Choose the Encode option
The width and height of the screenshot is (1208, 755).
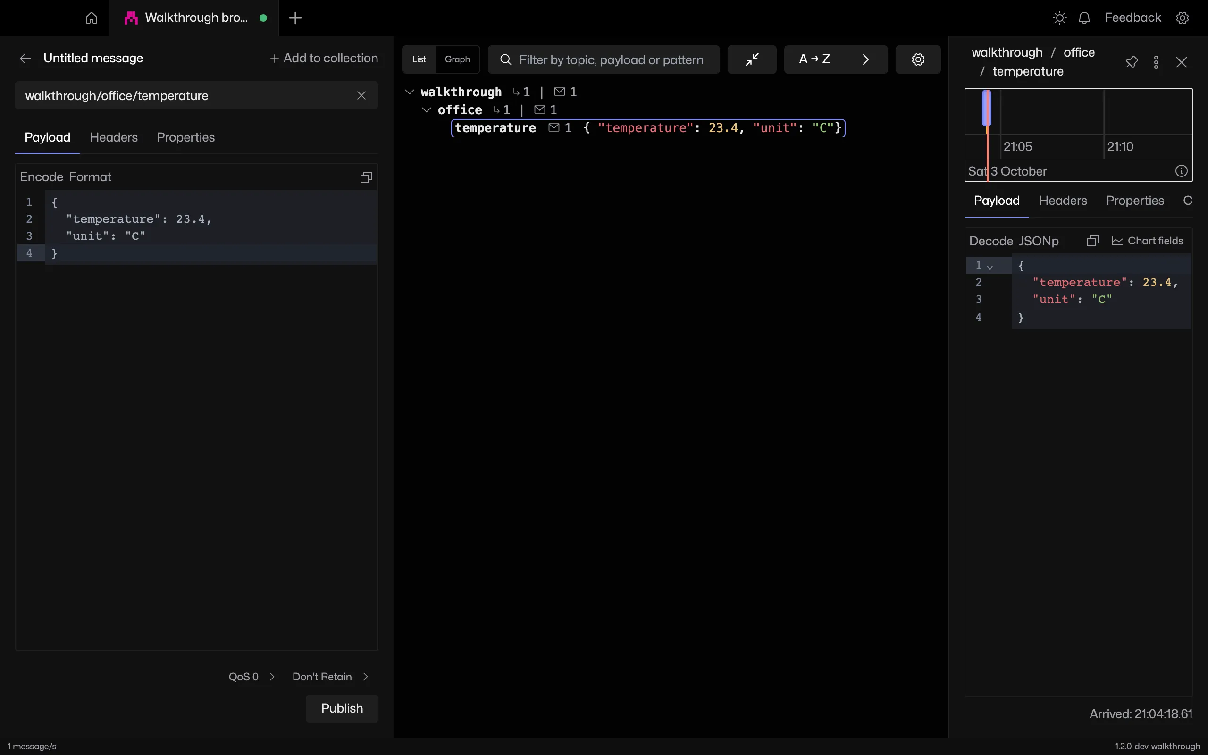click(x=42, y=177)
